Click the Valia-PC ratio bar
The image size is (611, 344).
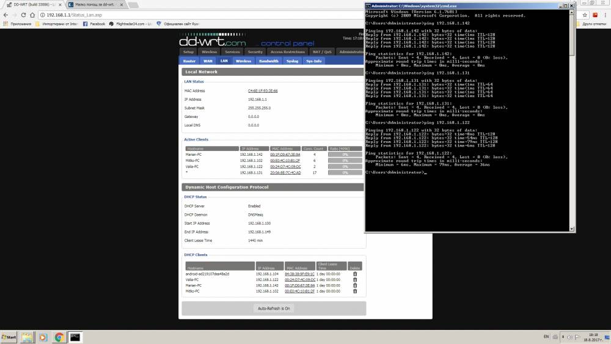(345, 167)
